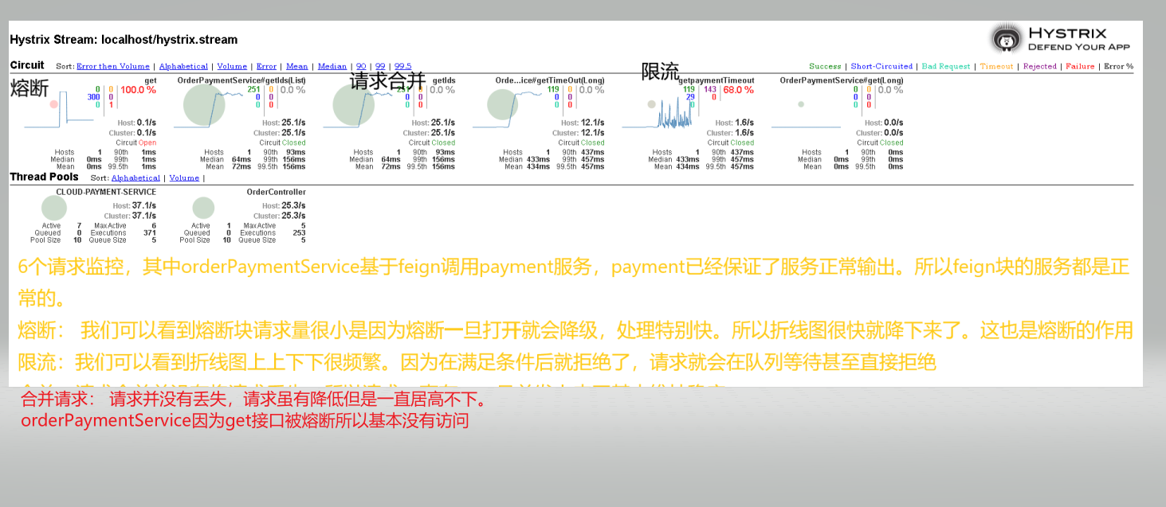Click the Circuit Open status text
Viewport: 1166px width, 507px height.
tap(136, 143)
